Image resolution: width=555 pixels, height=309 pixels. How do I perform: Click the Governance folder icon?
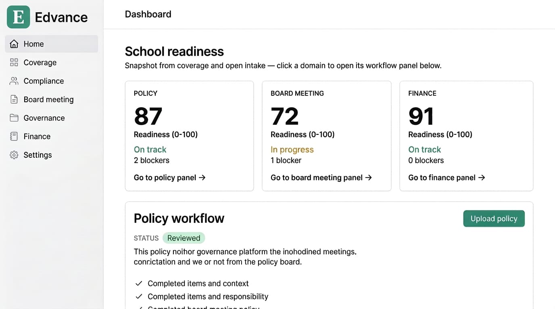coord(14,118)
